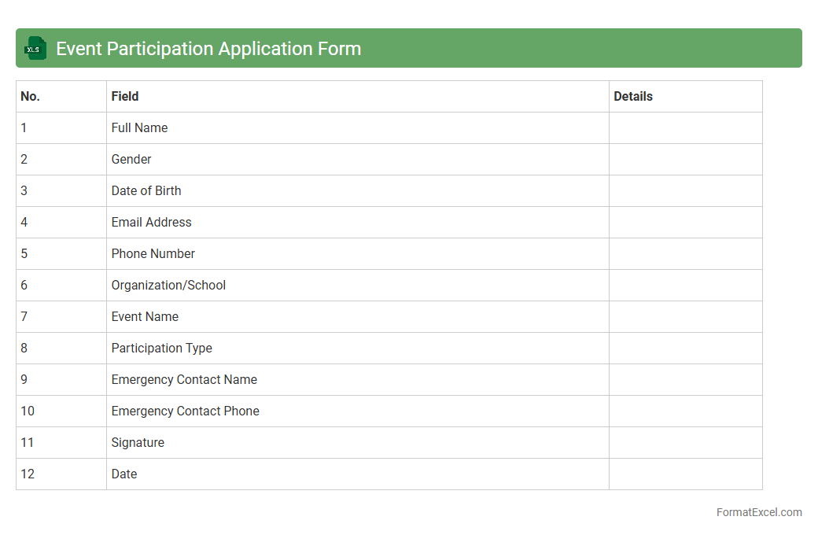Click the Details cell for Emergency Contact Name
Screen dimensions: 818x535
point(685,379)
